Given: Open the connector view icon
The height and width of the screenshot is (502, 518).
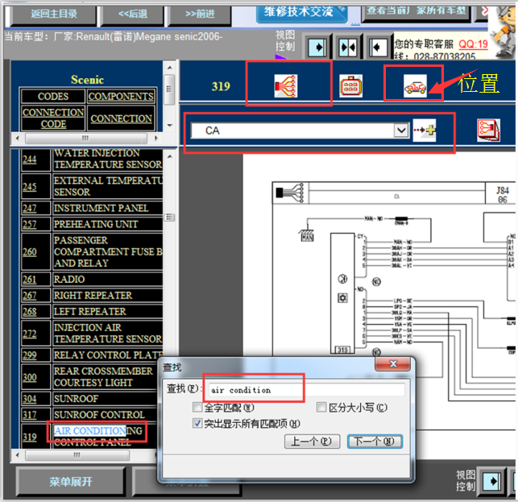Looking at the screenshot, I should pyautogui.click(x=351, y=86).
